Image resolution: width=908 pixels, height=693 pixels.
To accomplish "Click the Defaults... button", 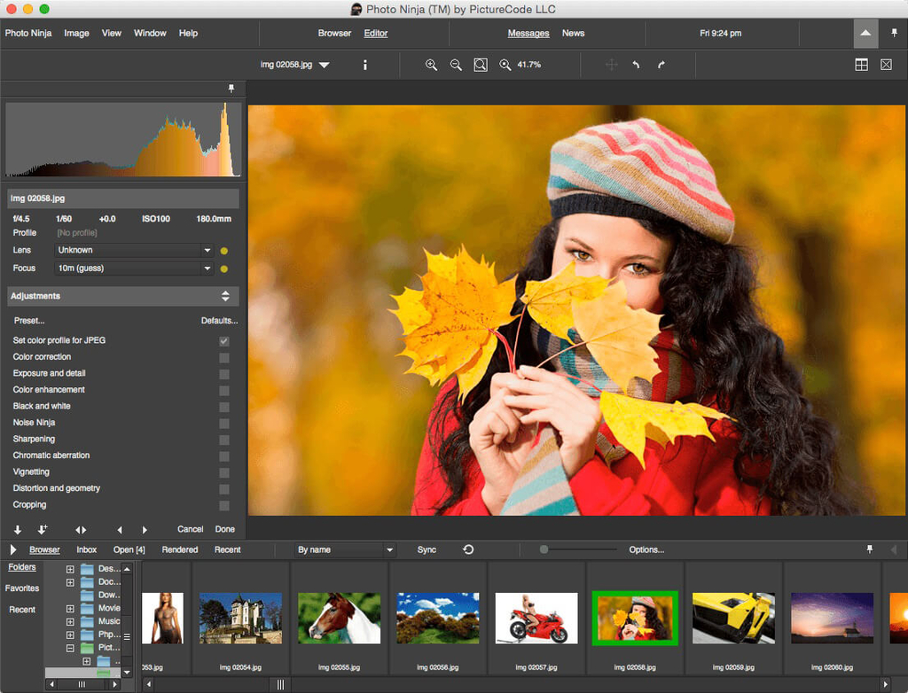I will (219, 321).
